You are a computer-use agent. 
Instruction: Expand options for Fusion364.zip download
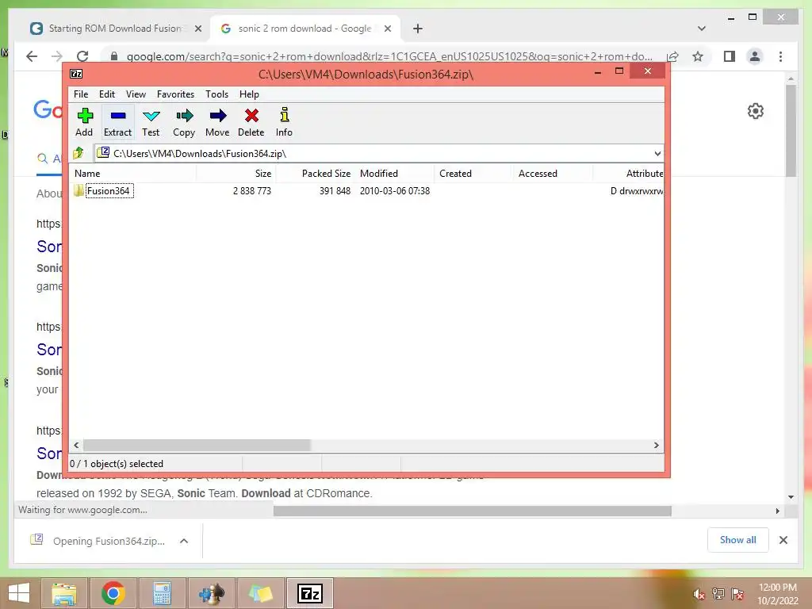click(x=184, y=541)
